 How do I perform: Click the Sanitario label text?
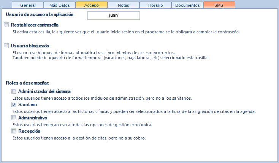pos(28,105)
